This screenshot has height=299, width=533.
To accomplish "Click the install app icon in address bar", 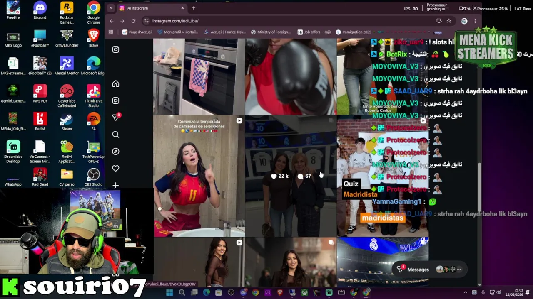I will coord(439,21).
